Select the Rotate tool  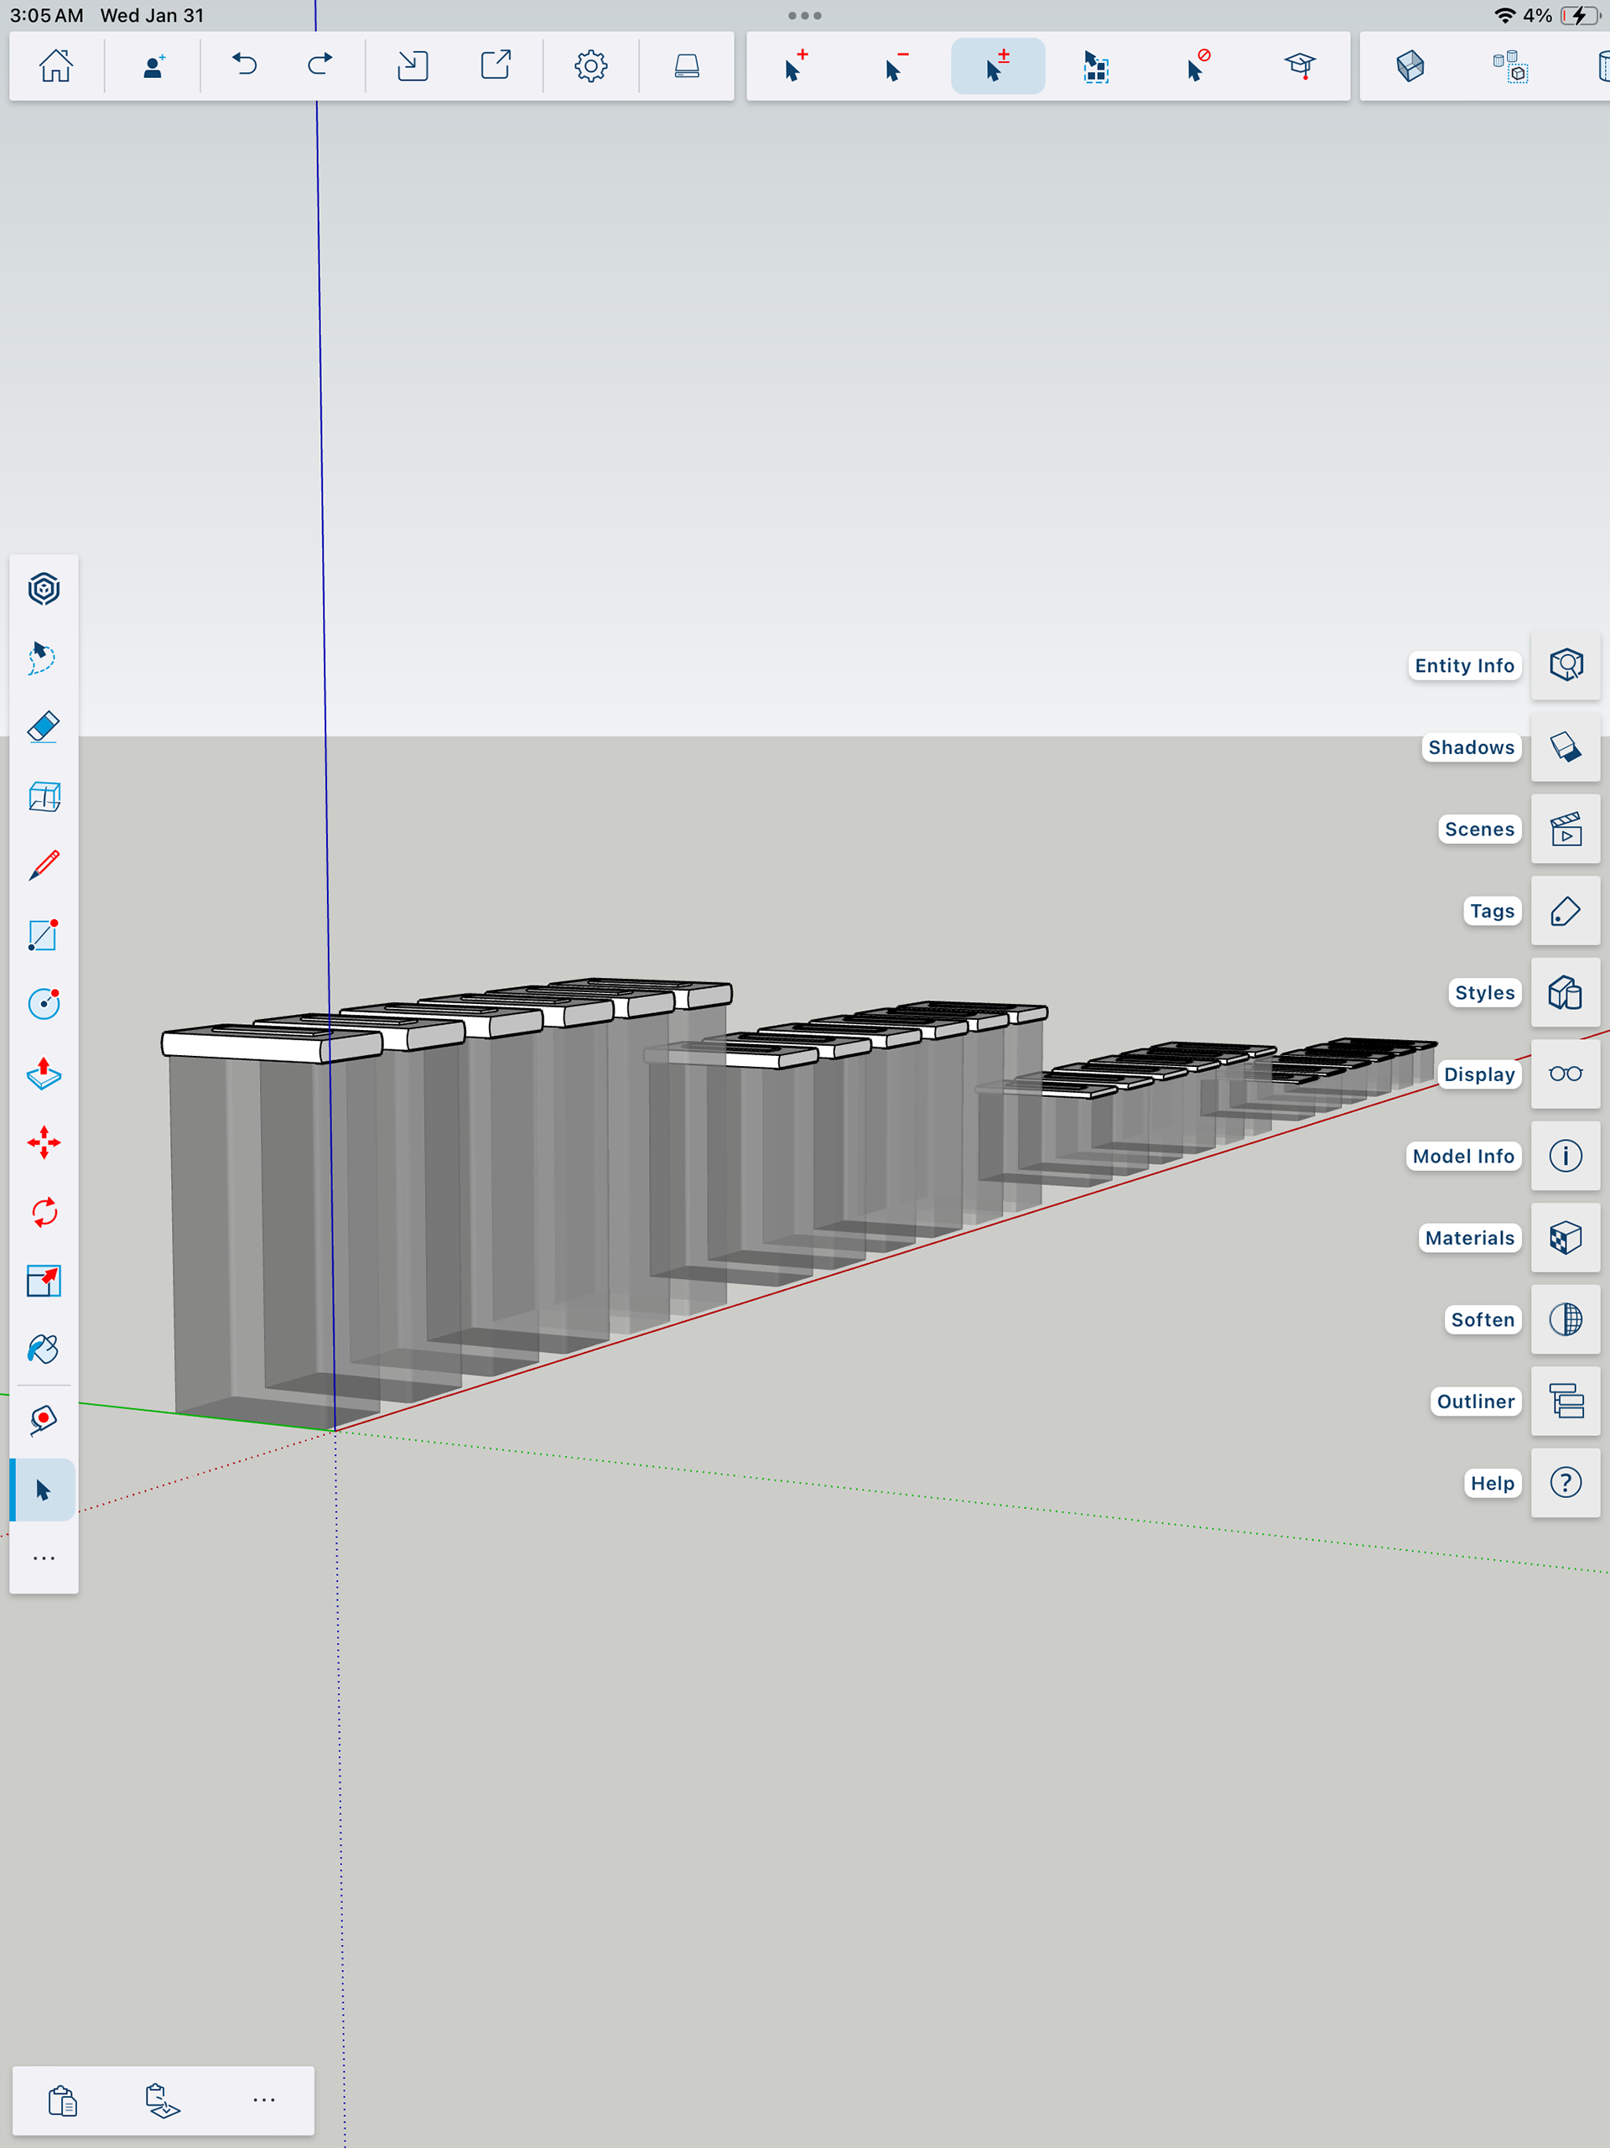click(44, 1212)
